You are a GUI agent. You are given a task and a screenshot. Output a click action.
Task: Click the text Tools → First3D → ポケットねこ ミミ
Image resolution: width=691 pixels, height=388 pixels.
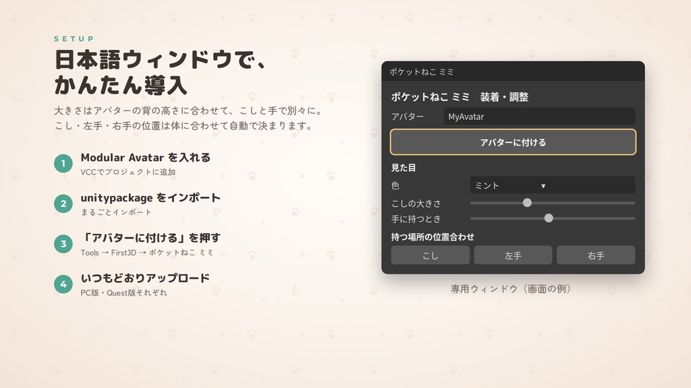[x=146, y=253]
